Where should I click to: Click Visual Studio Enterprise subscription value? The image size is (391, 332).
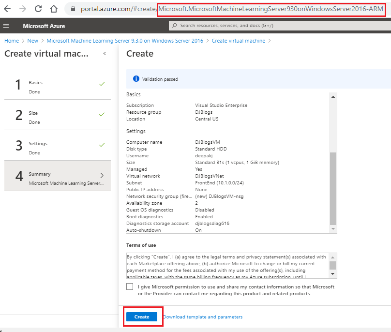(221, 105)
